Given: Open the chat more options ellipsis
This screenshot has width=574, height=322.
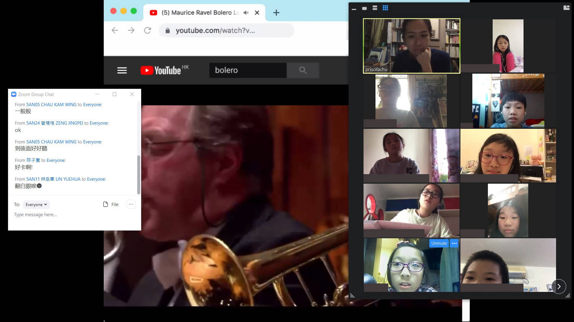Looking at the screenshot, I should click(131, 204).
